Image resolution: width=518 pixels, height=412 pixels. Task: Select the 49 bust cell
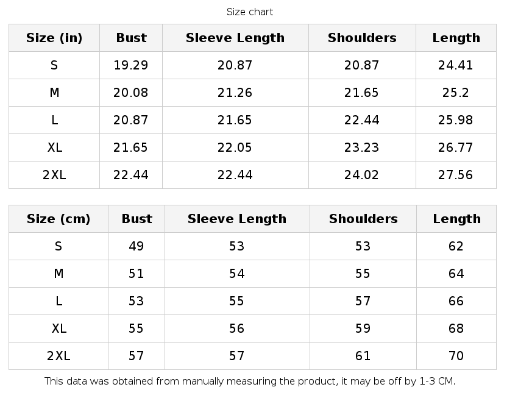click(x=136, y=246)
